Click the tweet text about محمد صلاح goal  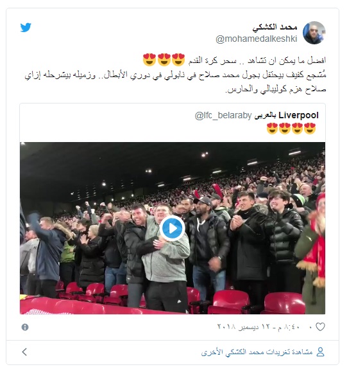[x=175, y=75]
